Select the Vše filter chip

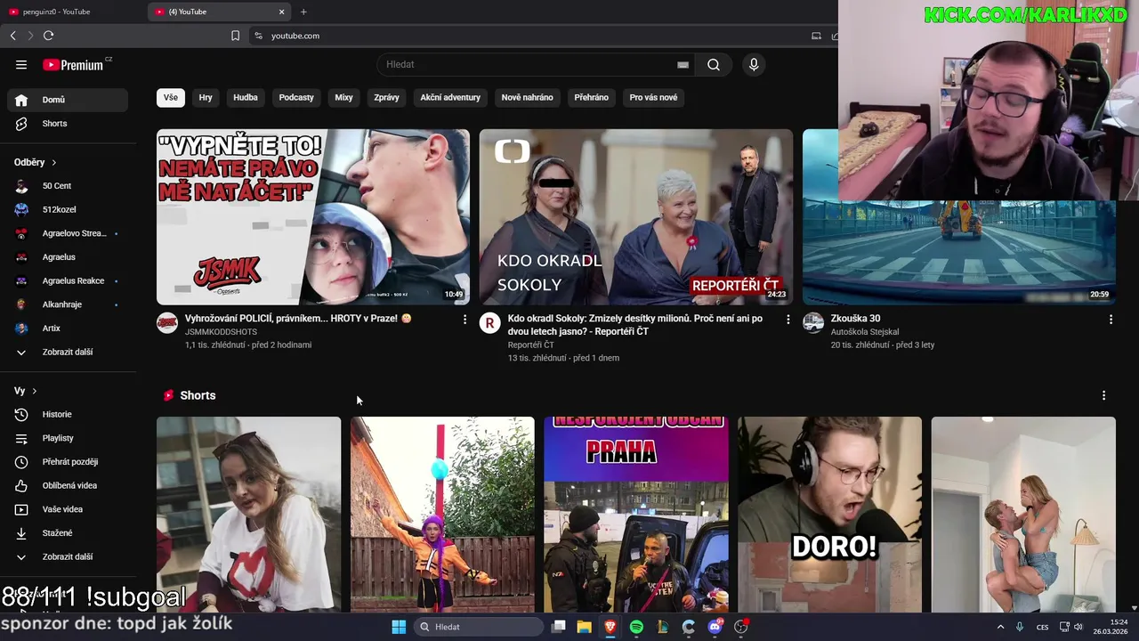pyautogui.click(x=171, y=98)
